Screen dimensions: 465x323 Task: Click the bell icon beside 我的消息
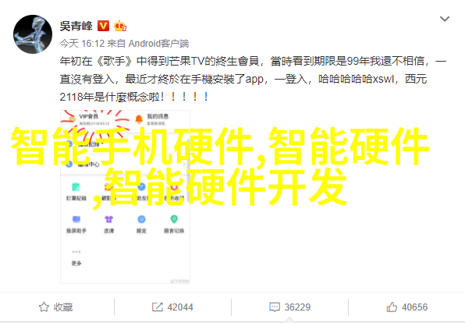pyautogui.click(x=139, y=119)
